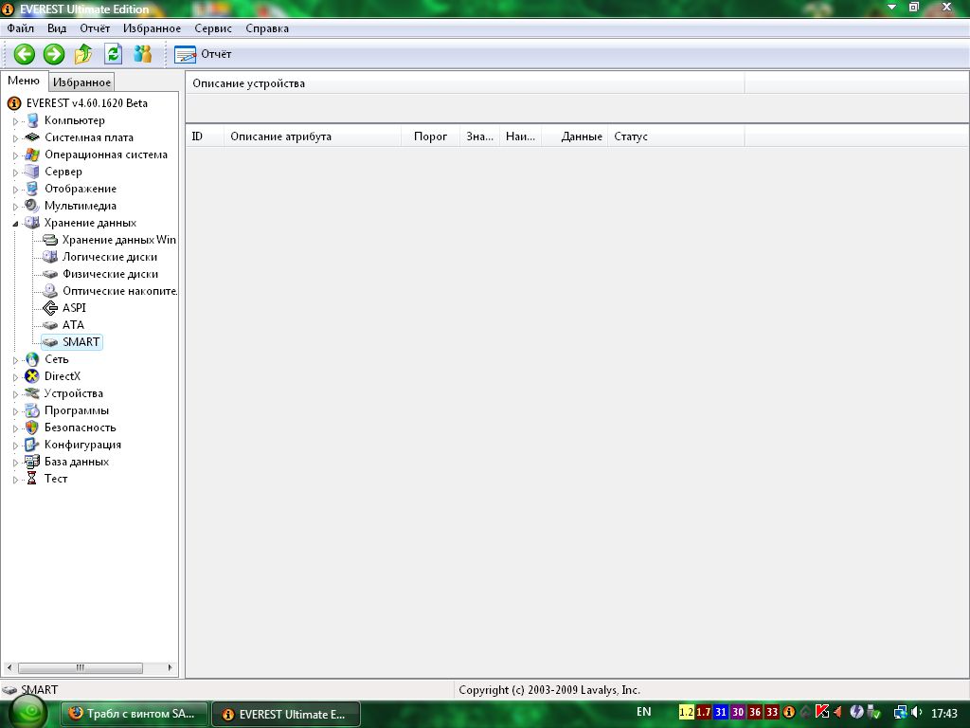The height and width of the screenshot is (728, 970).
Task: Expand the Сеть tree node
Action: [x=16, y=360]
